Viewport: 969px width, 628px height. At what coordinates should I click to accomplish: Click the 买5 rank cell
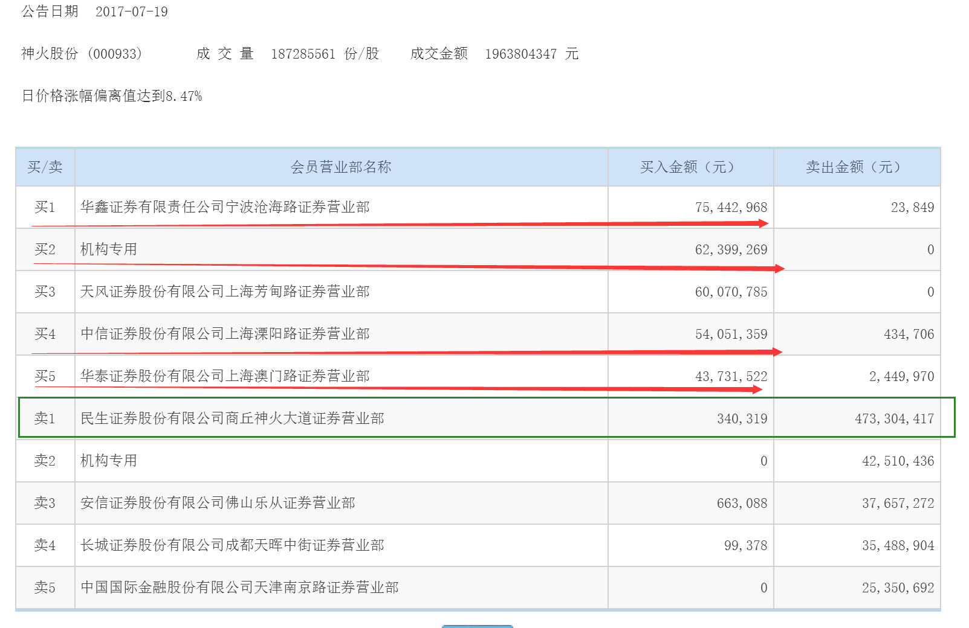pyautogui.click(x=45, y=376)
